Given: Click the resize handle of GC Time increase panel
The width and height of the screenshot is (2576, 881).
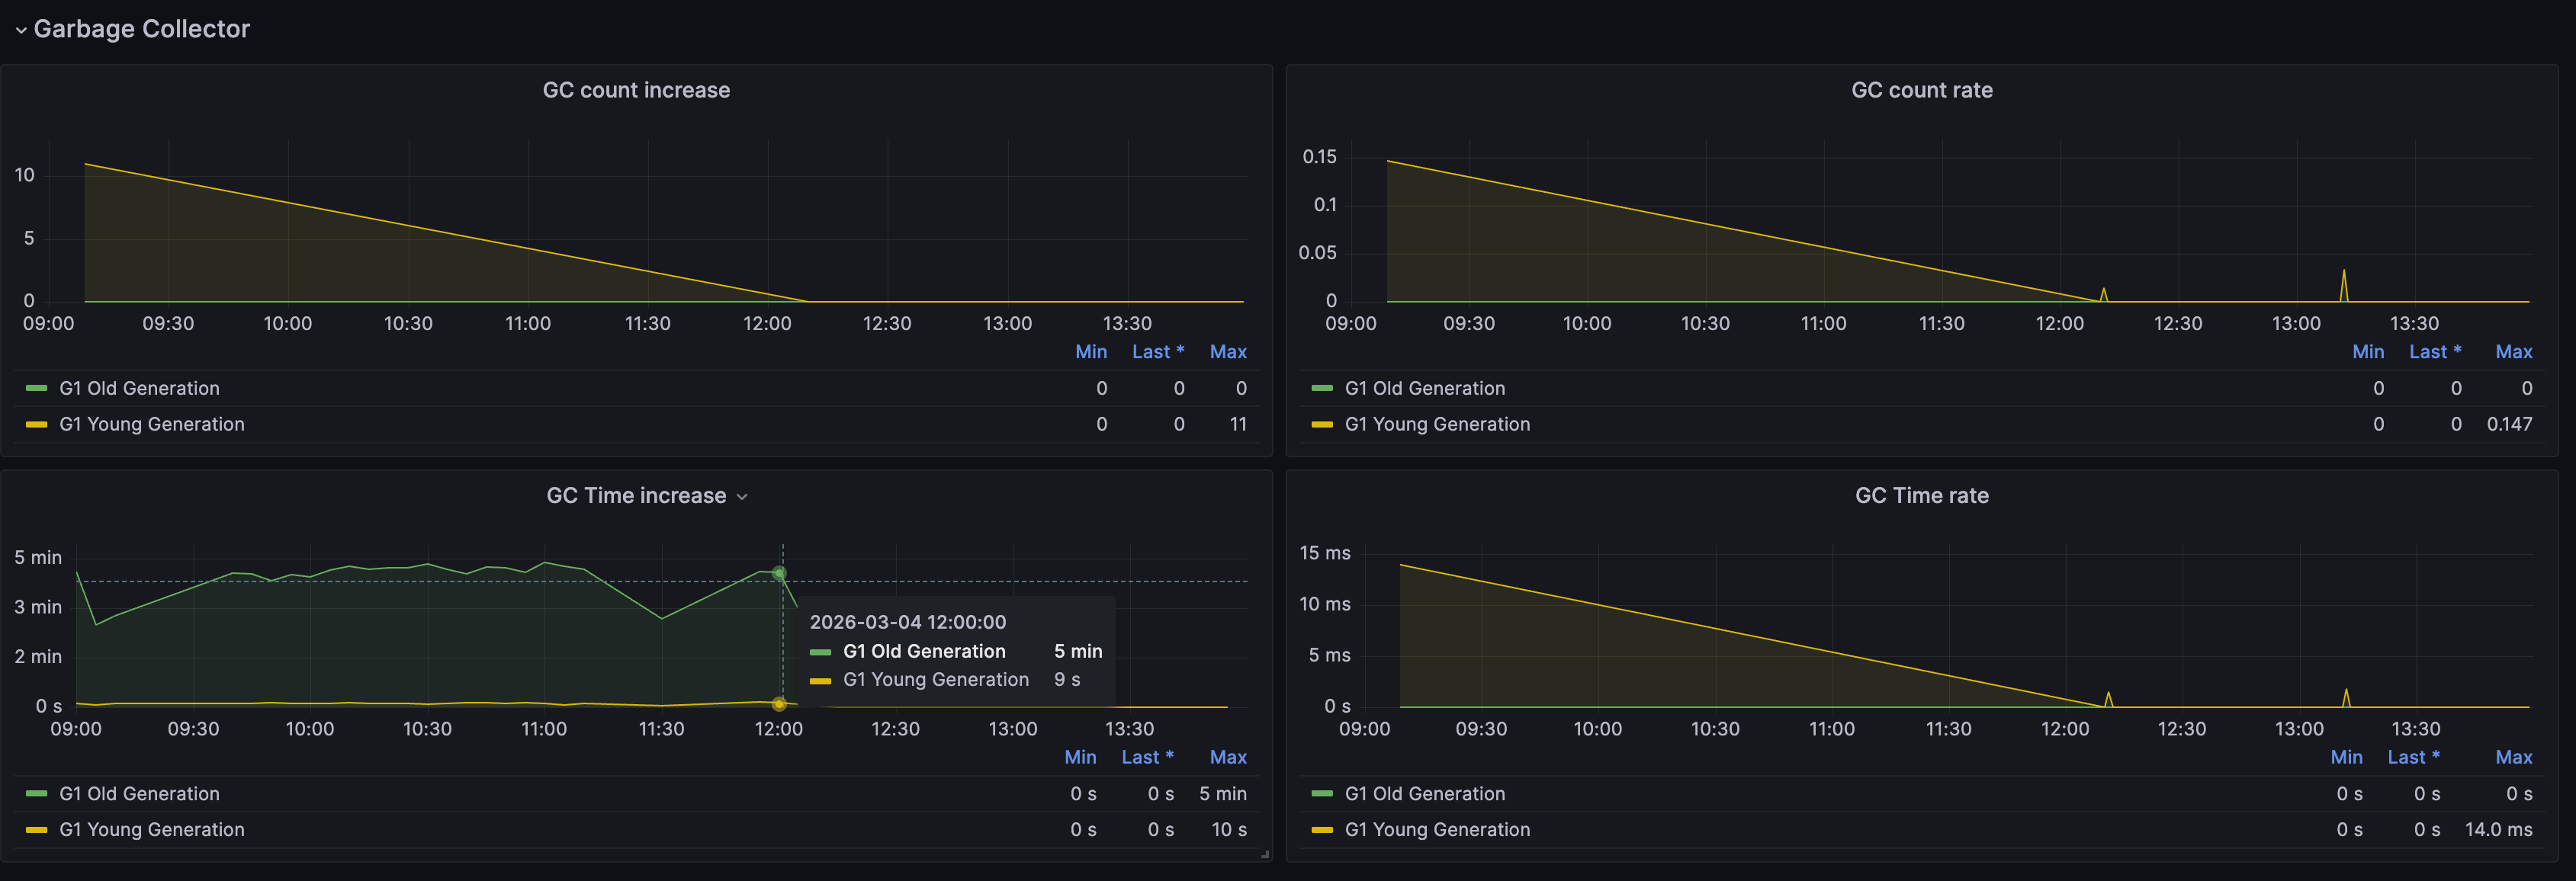Looking at the screenshot, I should 1265,855.
